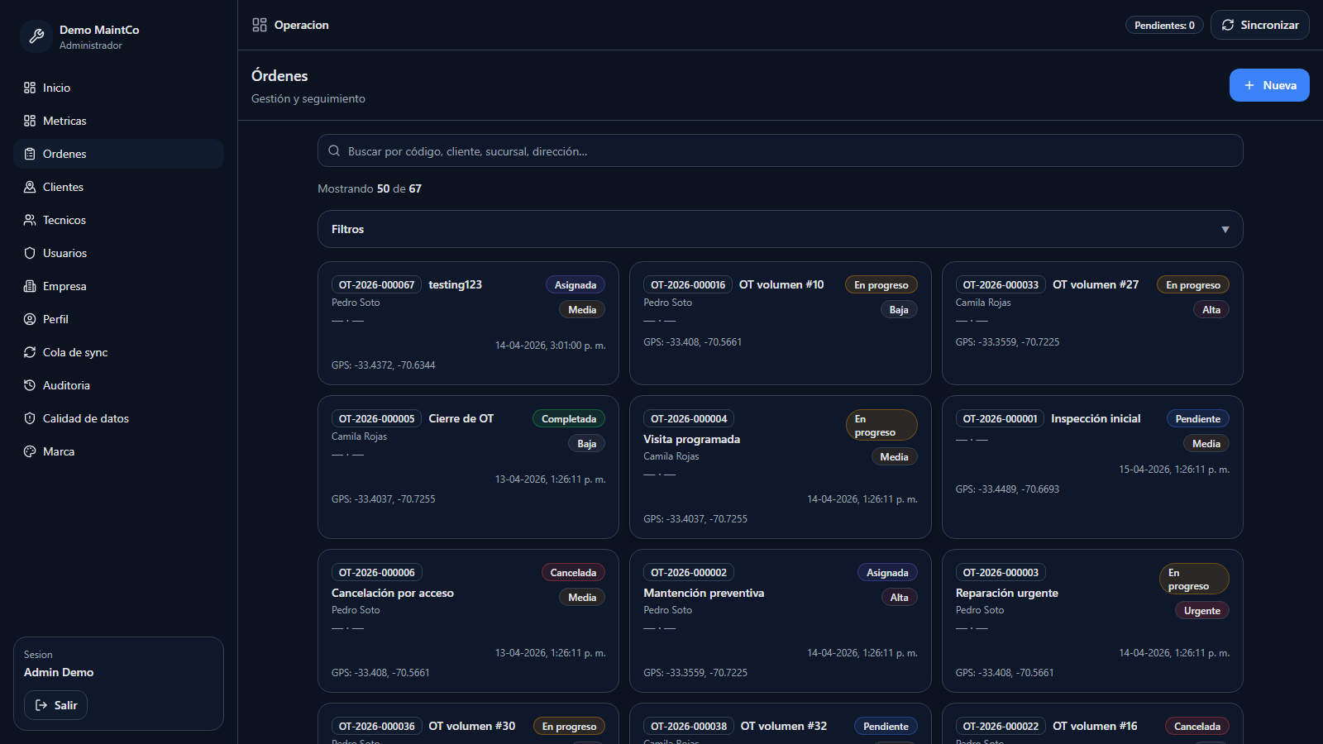Viewport: 1323px width, 744px height.
Task: Click the wrench logo icon beside Demo MaintCo
Action: pyautogui.click(x=36, y=36)
